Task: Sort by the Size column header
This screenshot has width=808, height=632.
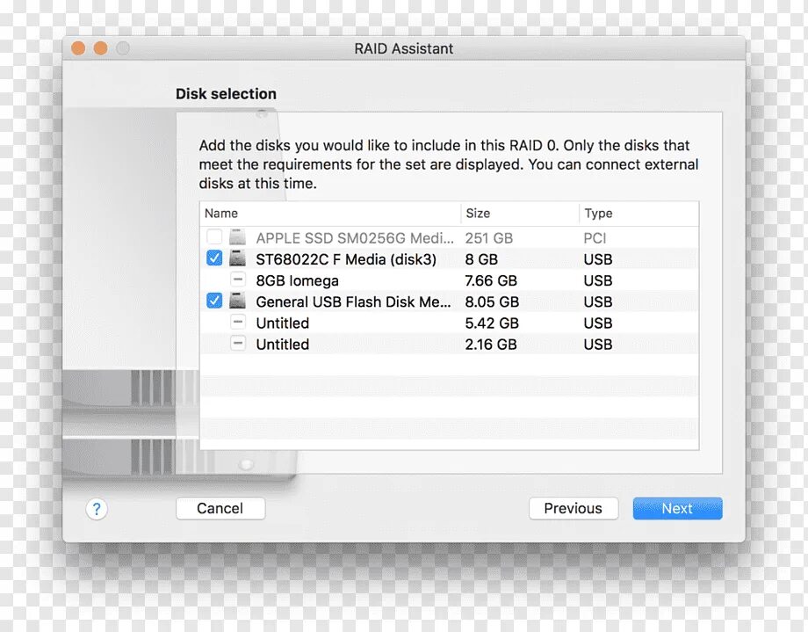Action: click(520, 214)
